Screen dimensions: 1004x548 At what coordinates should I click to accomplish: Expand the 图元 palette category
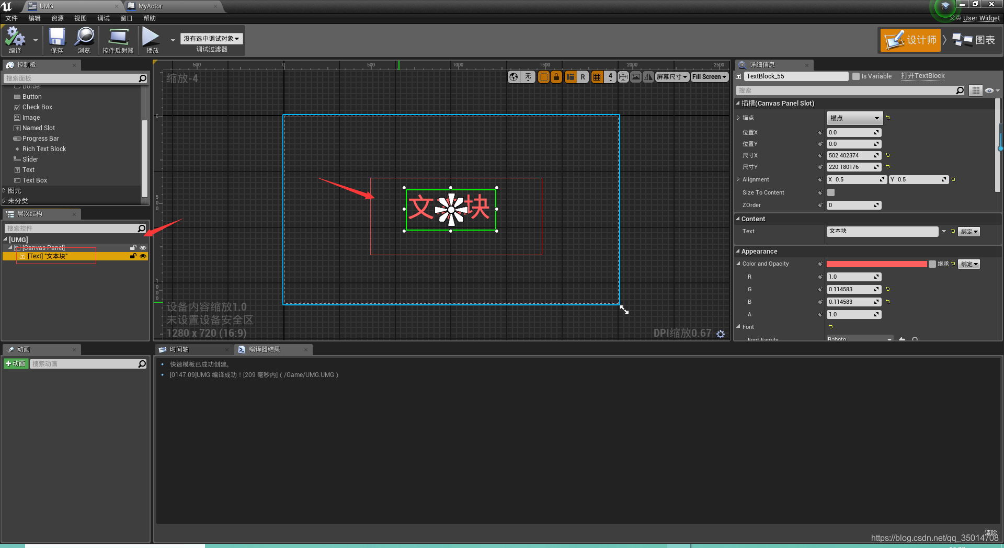point(4,191)
